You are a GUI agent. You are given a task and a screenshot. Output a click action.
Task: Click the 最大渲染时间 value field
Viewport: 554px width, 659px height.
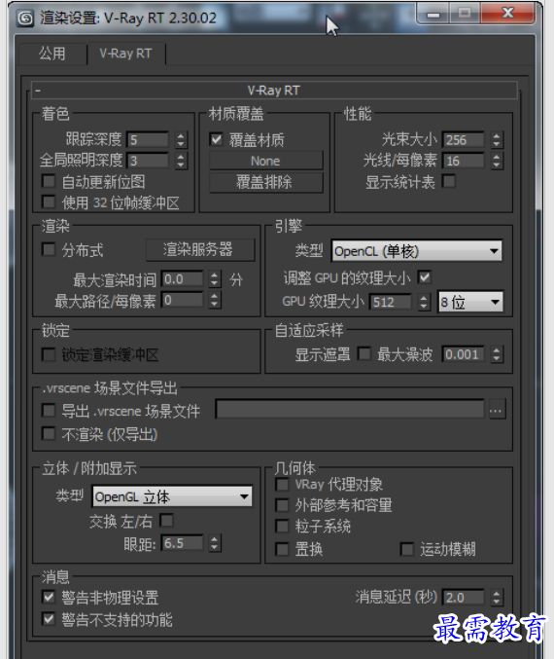(x=182, y=279)
